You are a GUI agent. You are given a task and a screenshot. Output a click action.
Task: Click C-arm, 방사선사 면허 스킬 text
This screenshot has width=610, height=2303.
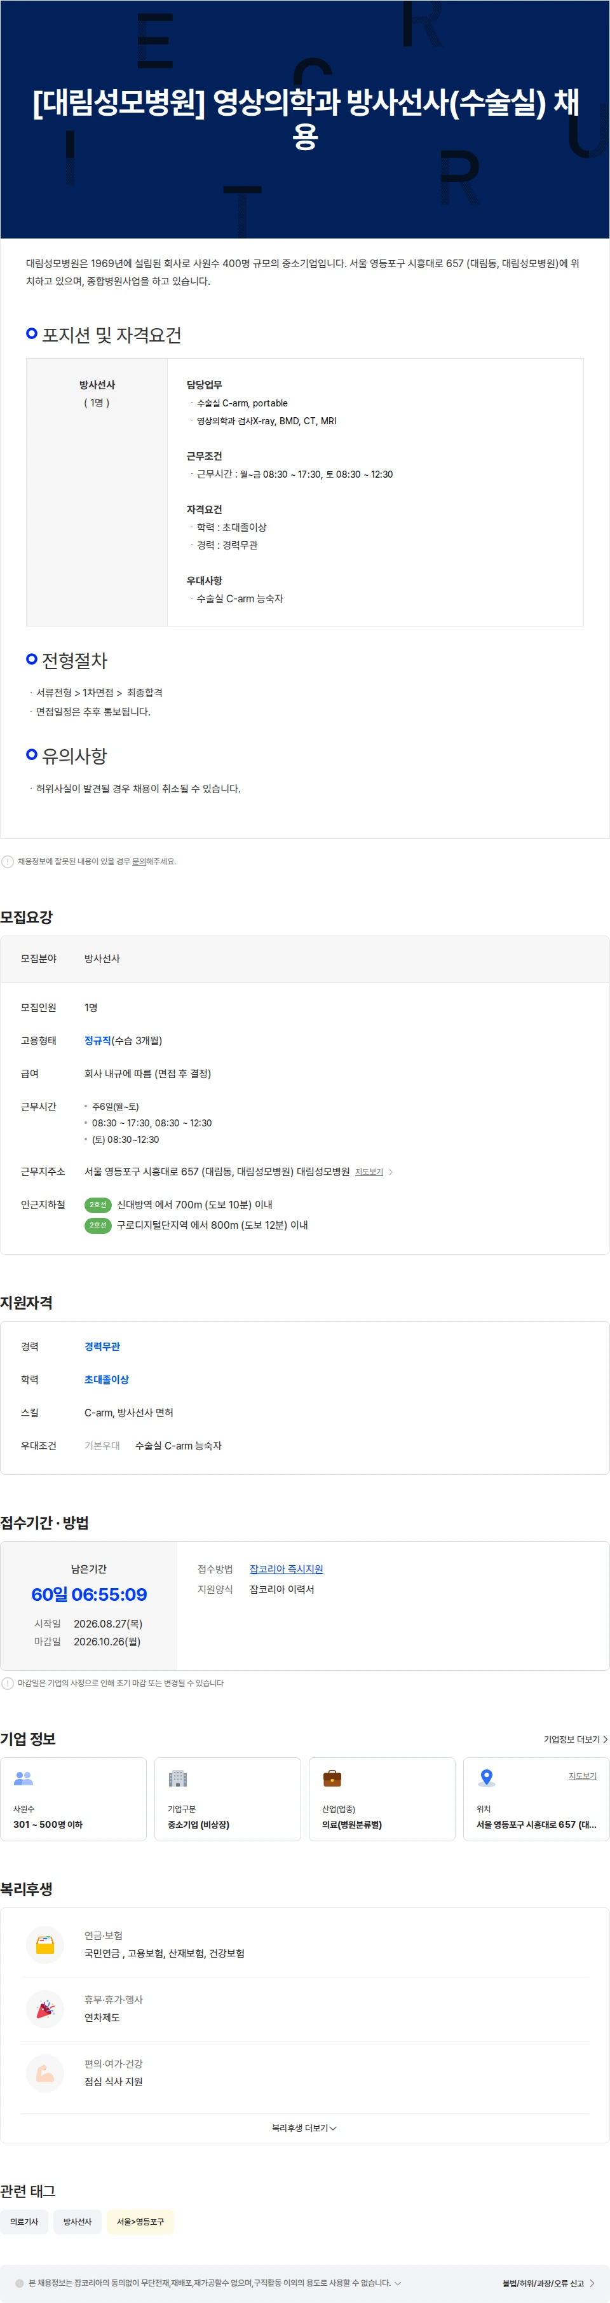pos(128,1412)
